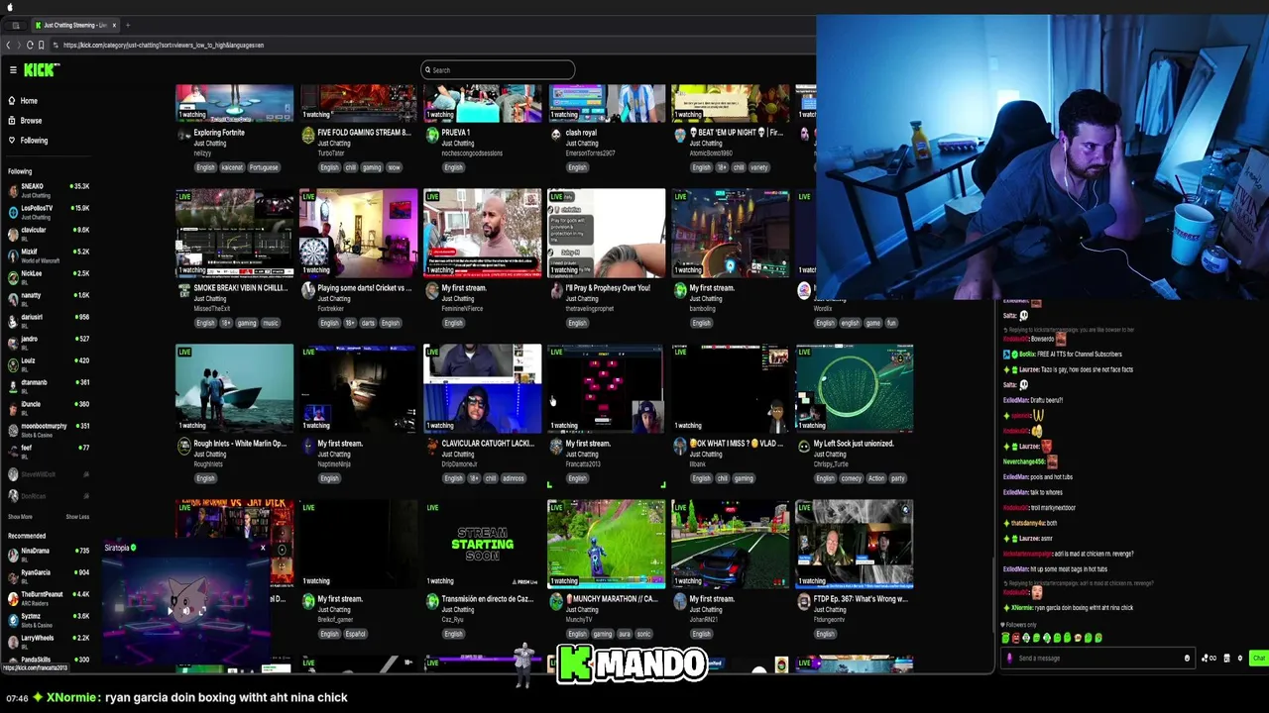Open the channel points icon in chat
The height and width of the screenshot is (713, 1269).
pos(1209,659)
